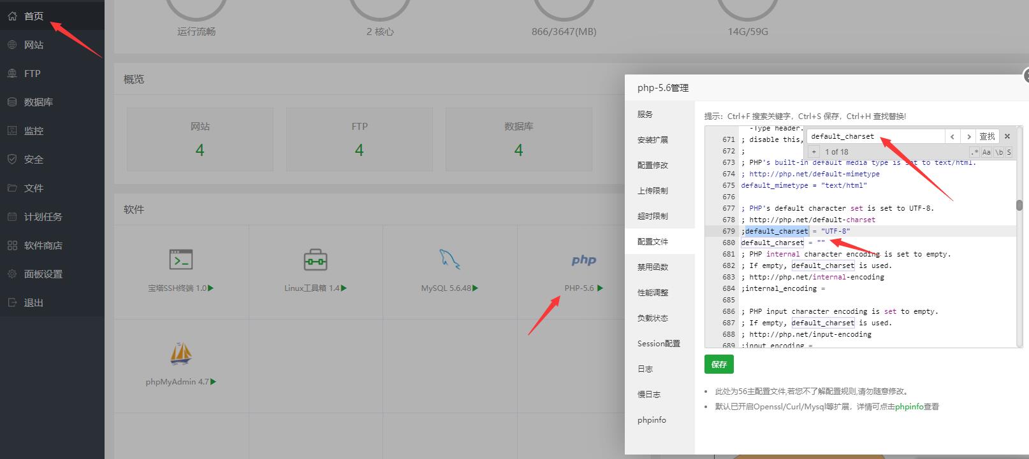Open the 配置修改 tab
The height and width of the screenshot is (459, 1029).
[660, 166]
